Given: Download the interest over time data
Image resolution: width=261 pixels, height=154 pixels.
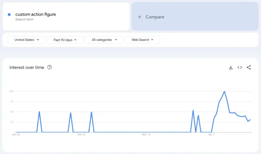Looking at the screenshot, I should pyautogui.click(x=231, y=67).
